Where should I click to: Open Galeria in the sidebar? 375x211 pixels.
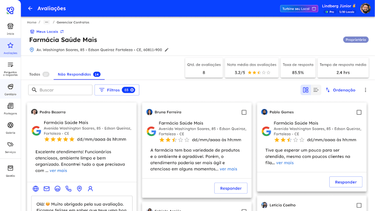click(x=10, y=128)
